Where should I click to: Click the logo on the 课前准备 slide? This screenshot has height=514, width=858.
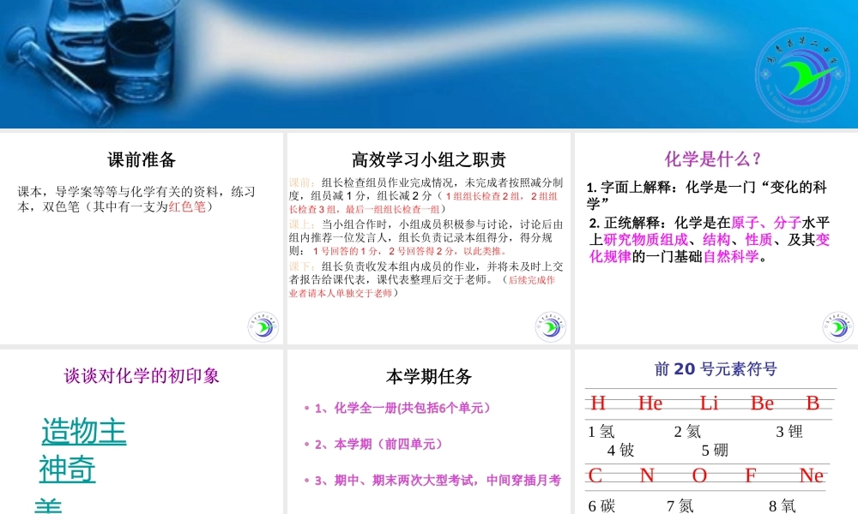click(x=263, y=326)
